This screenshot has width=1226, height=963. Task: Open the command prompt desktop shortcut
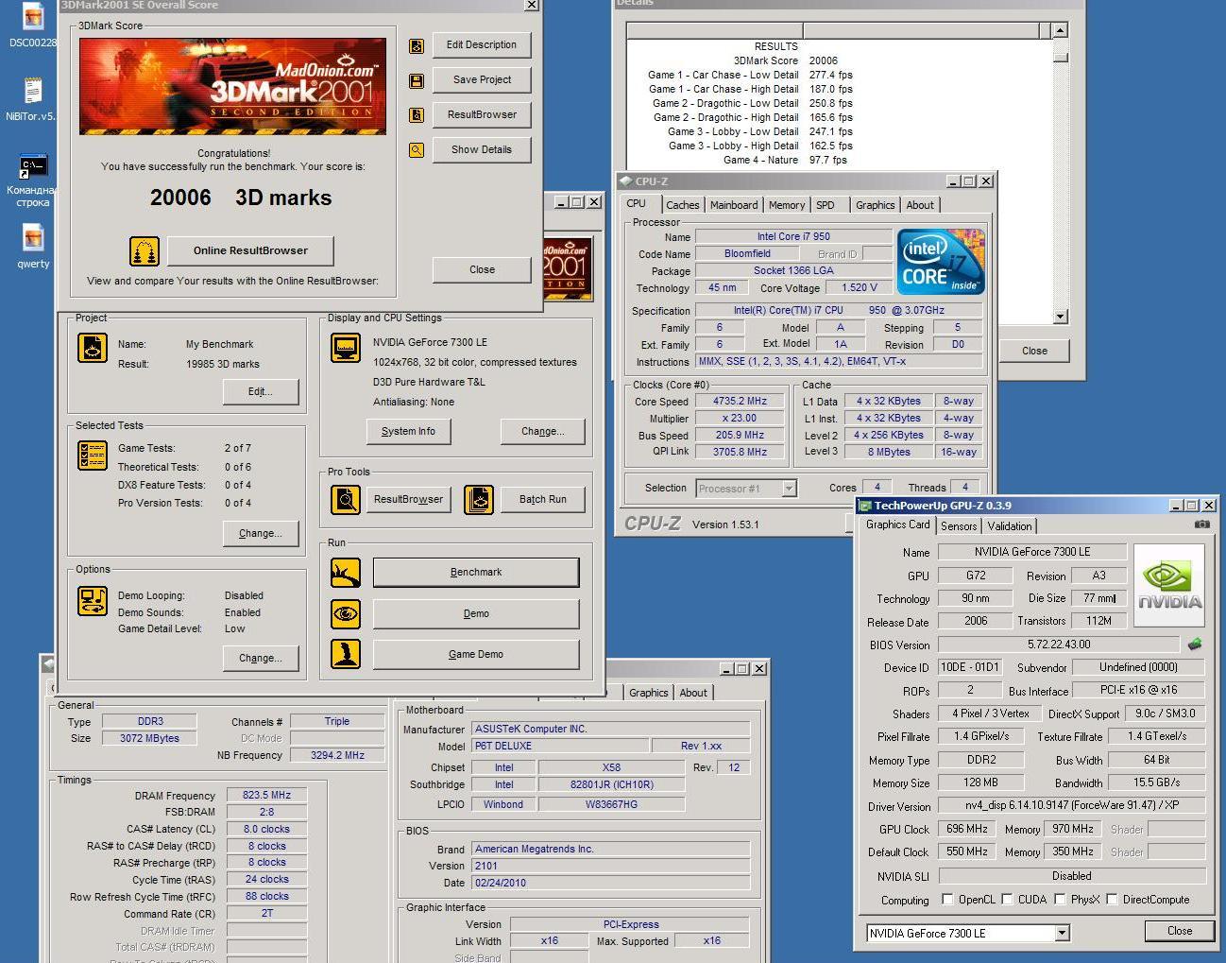point(33,181)
